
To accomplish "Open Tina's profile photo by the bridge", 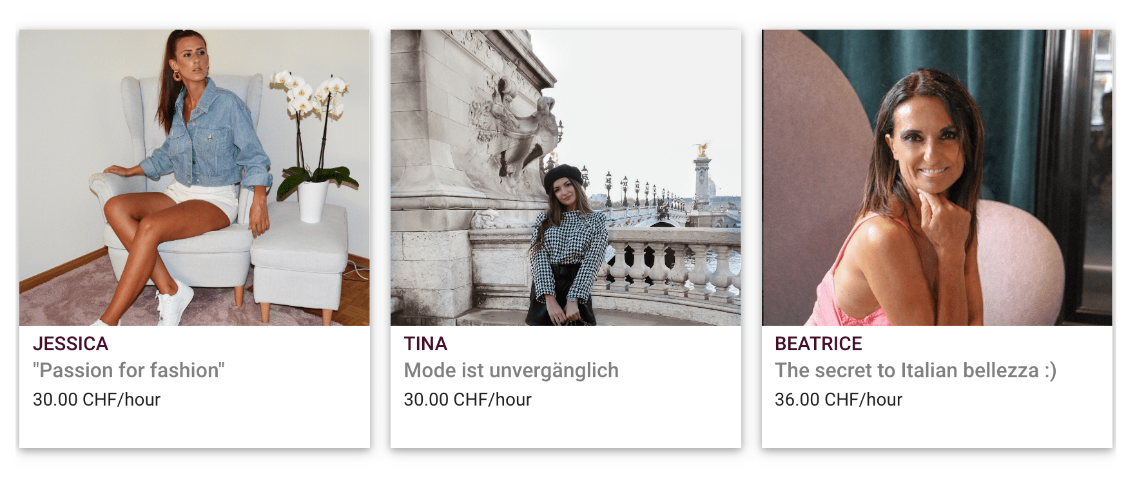I will click(566, 177).
